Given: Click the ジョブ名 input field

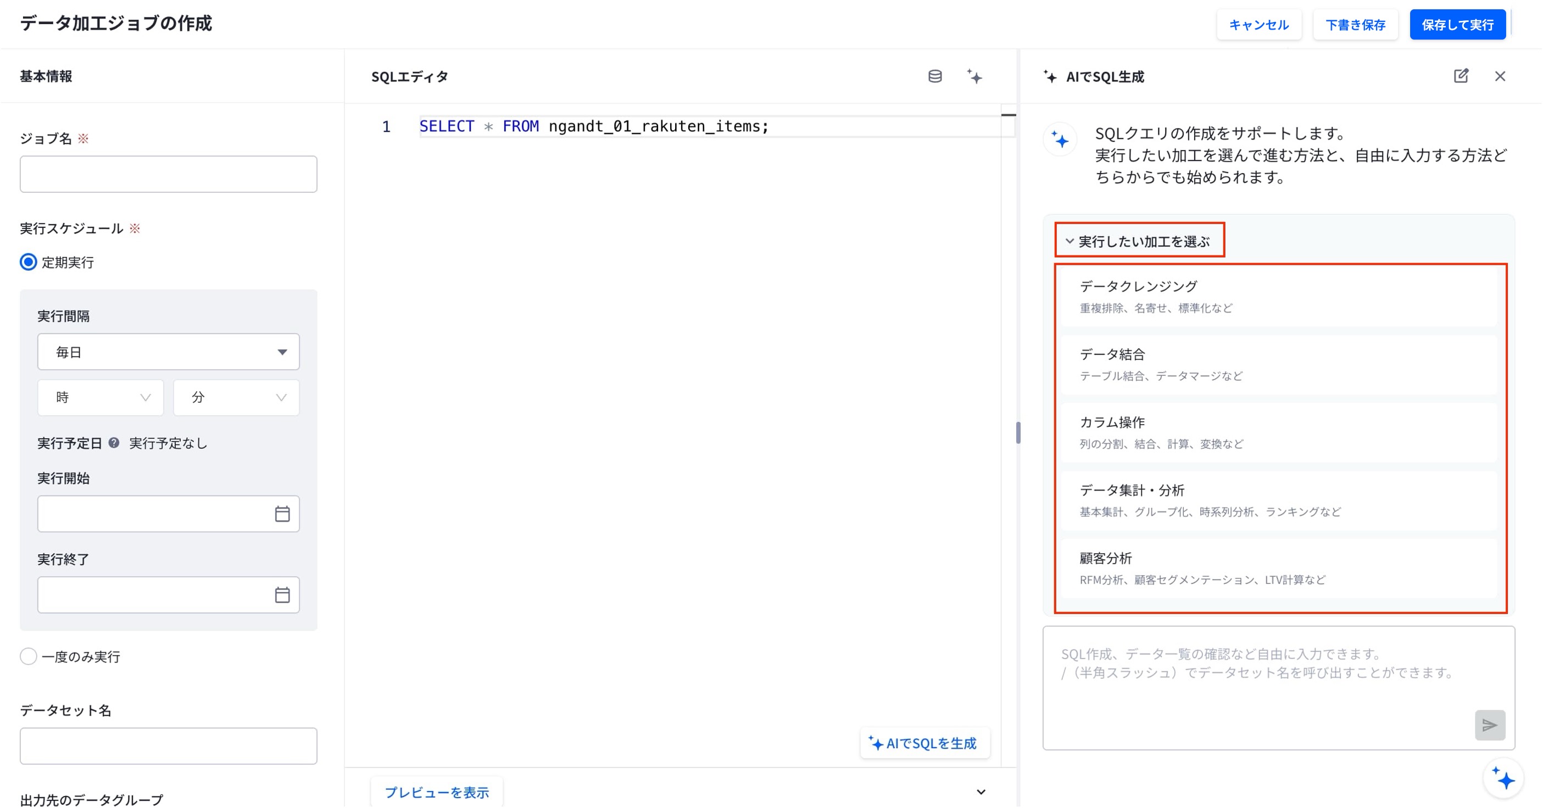Looking at the screenshot, I should (x=168, y=174).
